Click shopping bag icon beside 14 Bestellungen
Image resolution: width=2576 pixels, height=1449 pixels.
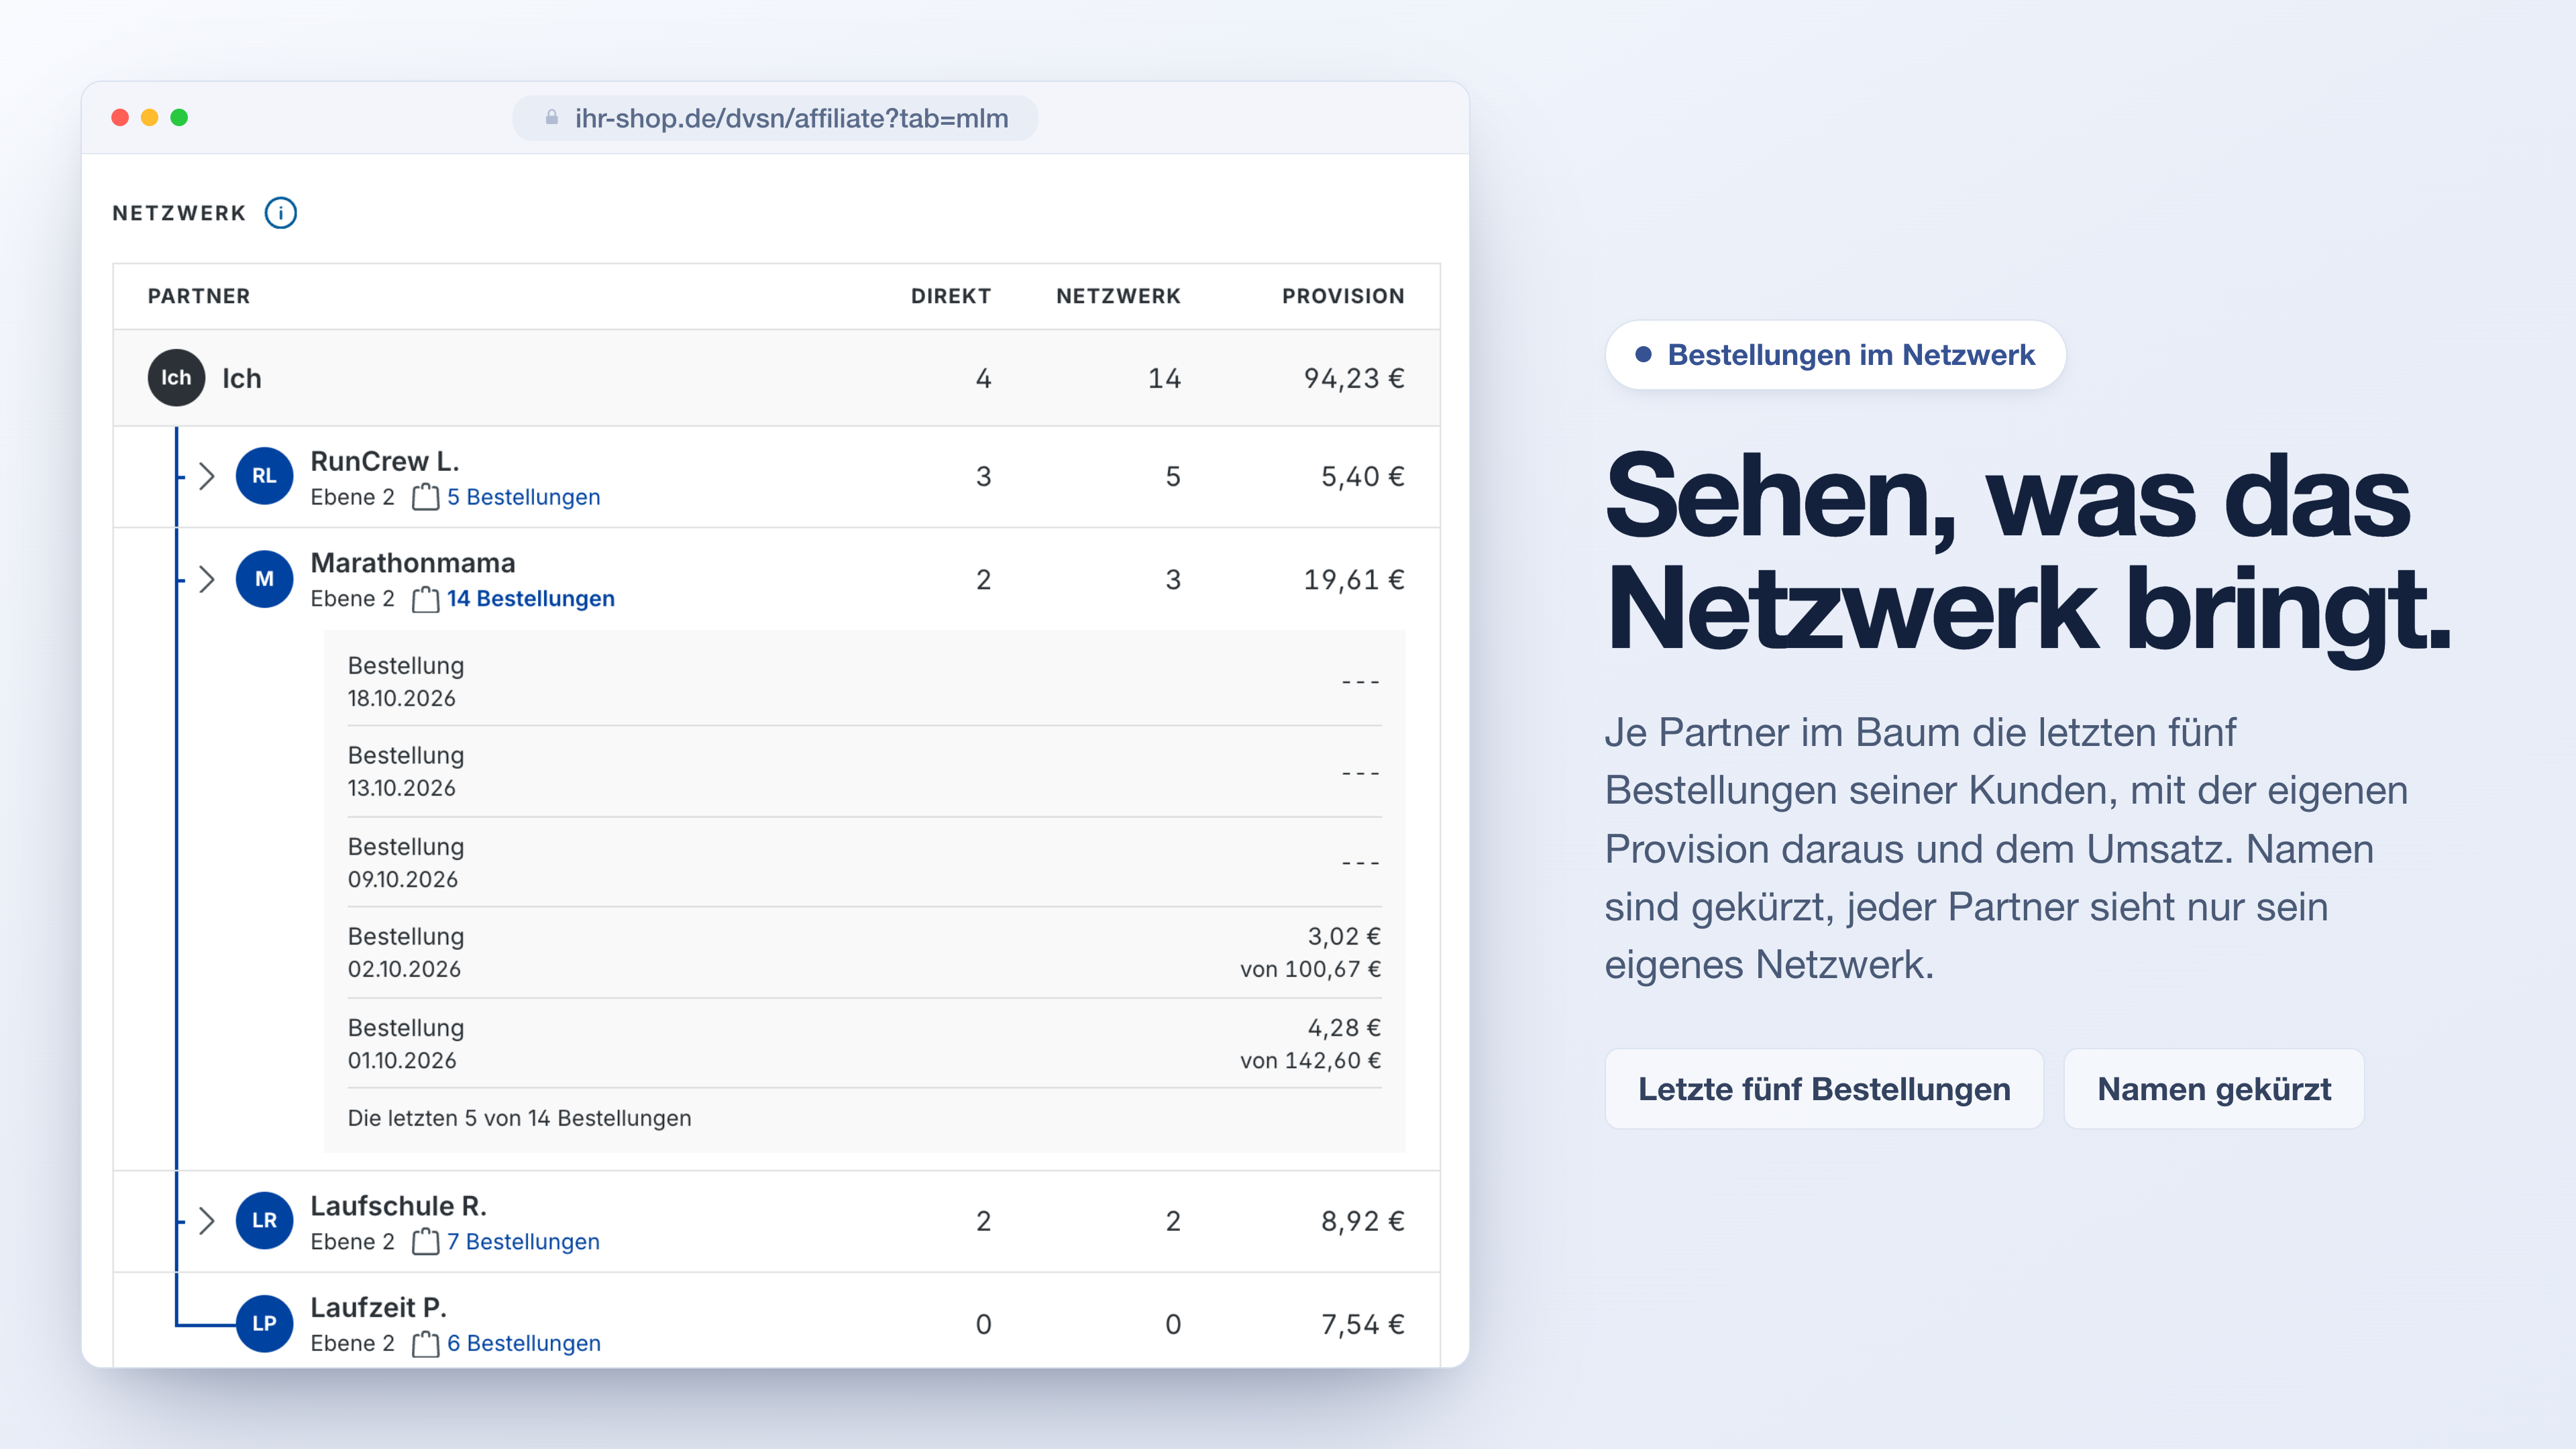[425, 599]
